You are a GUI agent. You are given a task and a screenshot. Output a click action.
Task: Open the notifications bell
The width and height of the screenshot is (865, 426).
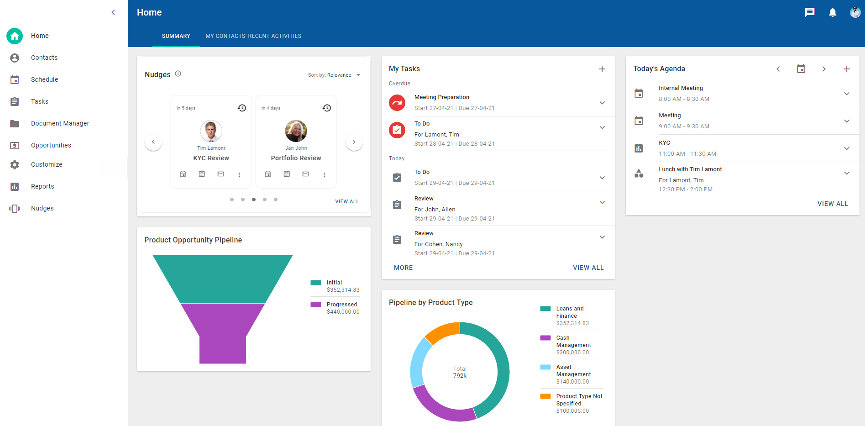[832, 12]
